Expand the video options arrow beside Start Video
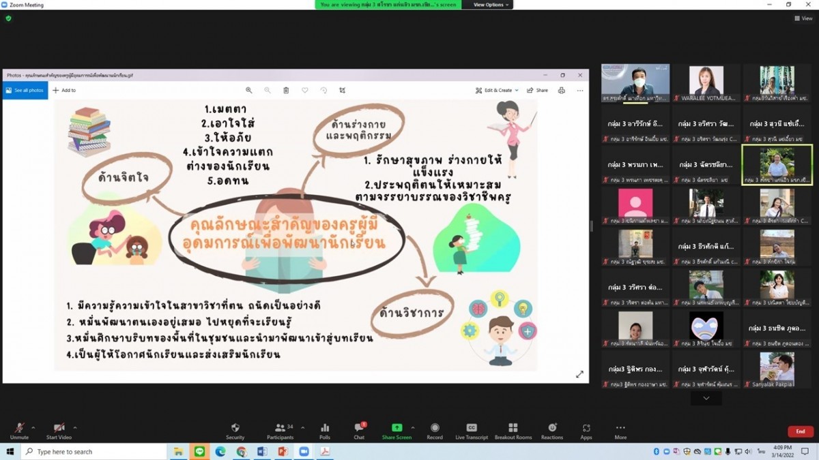Screen dimensions: 819x460 click(x=75, y=428)
